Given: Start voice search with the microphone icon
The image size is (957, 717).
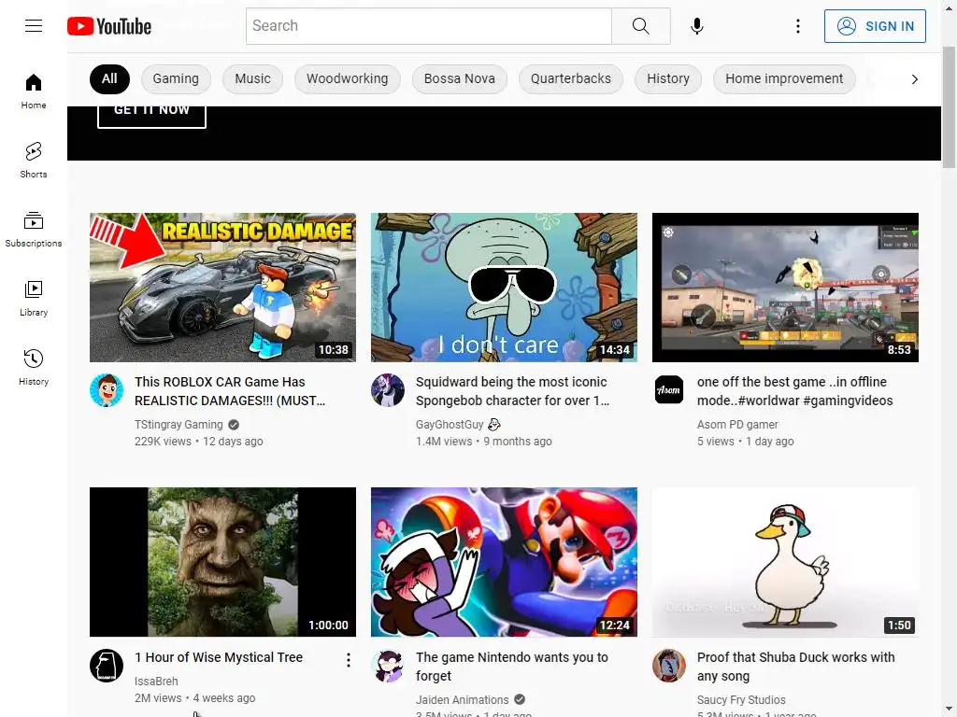Looking at the screenshot, I should click(x=696, y=26).
